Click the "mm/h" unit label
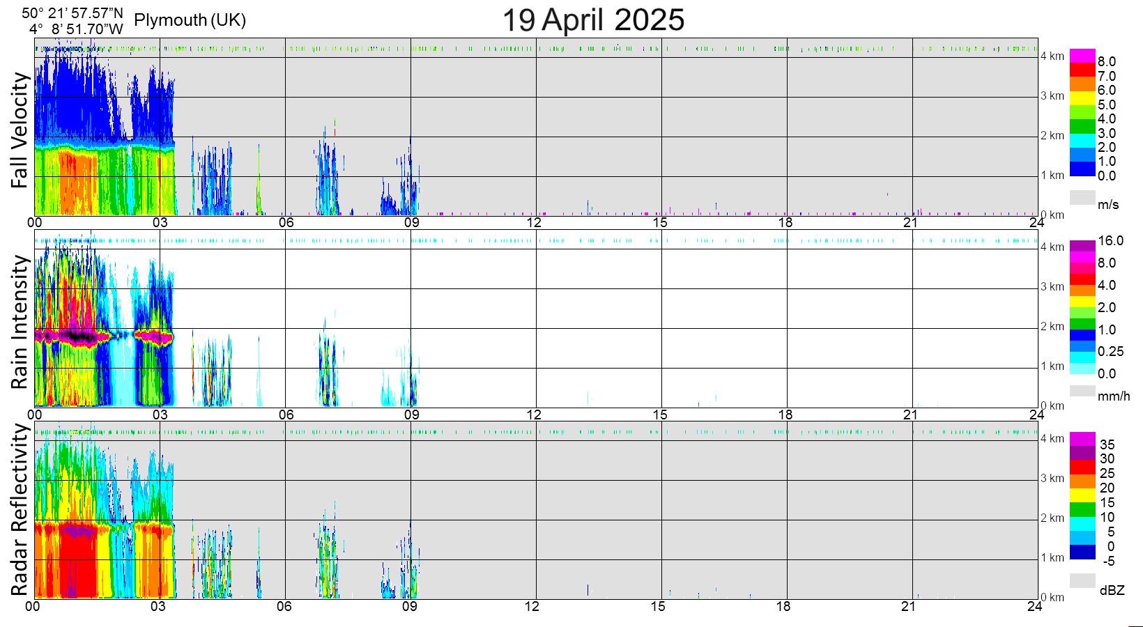 click(x=1114, y=396)
